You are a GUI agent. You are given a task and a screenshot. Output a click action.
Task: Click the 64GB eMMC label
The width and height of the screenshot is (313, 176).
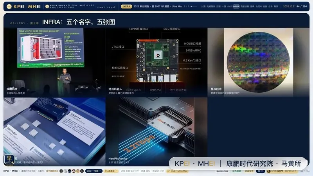coord(193,50)
